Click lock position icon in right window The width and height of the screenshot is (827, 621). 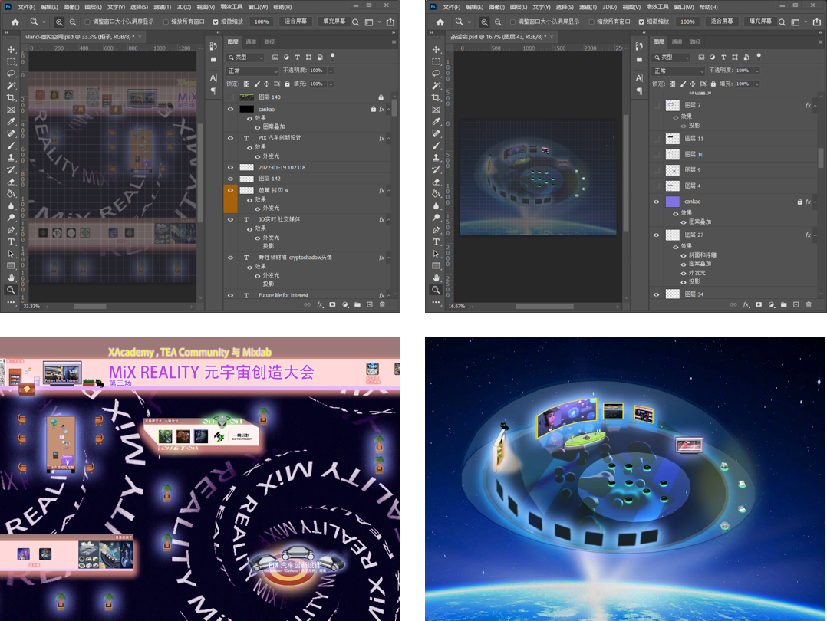693,84
